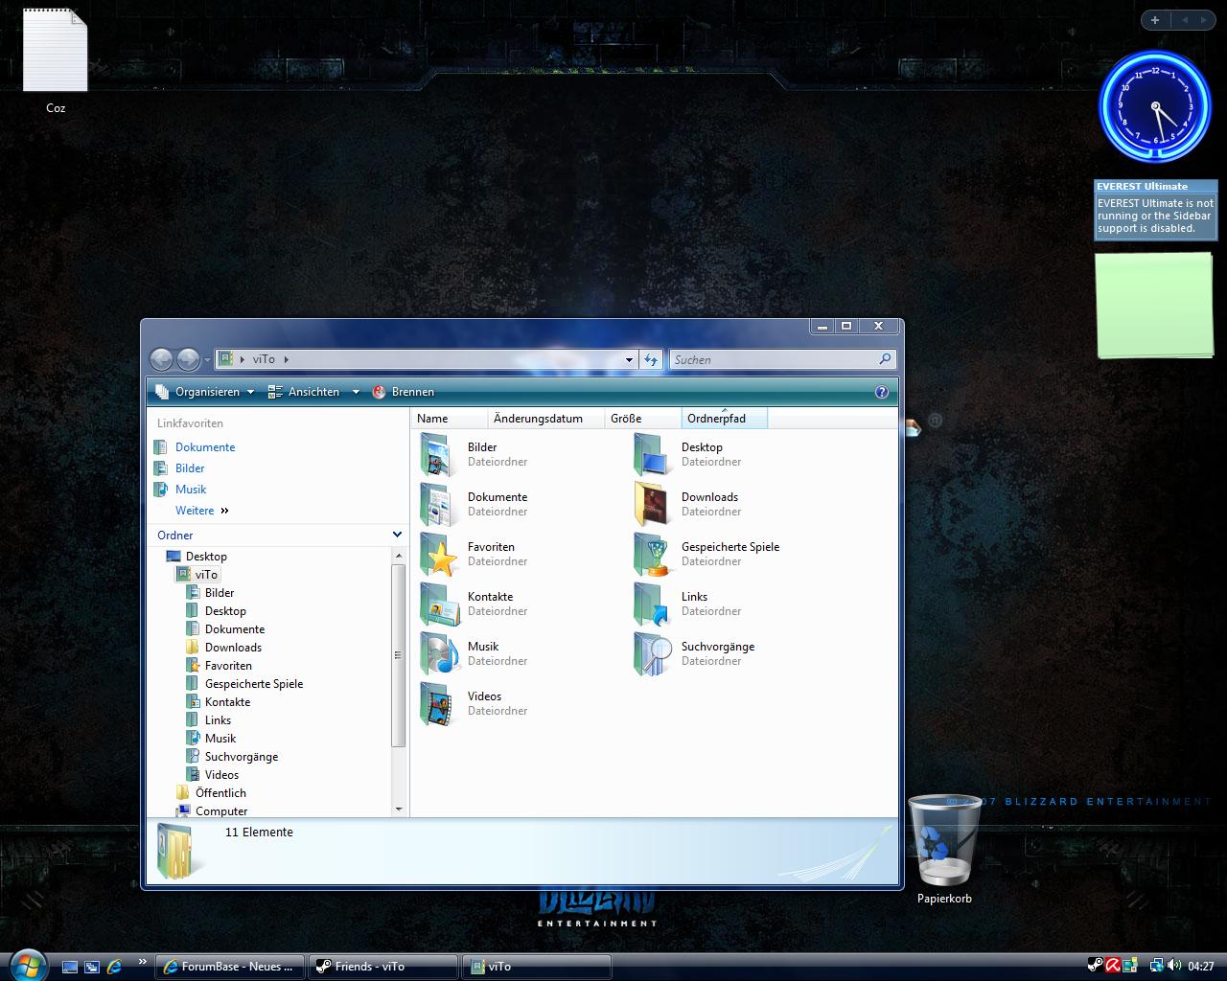
Task: Collapse the Ordner folders pane chevron
Action: tap(397, 535)
